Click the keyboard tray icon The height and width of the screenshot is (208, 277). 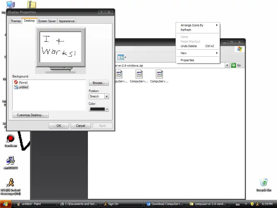coord(238,204)
